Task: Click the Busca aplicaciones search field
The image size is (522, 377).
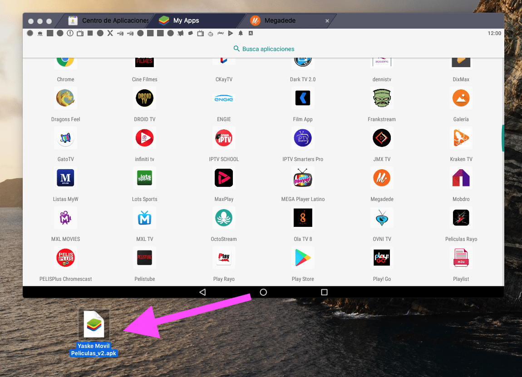Action: (264, 49)
